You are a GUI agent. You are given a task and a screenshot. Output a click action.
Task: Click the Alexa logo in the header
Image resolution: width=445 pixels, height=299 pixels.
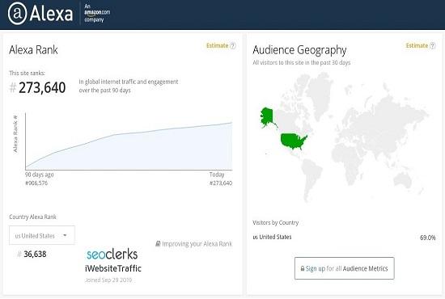(x=40, y=13)
